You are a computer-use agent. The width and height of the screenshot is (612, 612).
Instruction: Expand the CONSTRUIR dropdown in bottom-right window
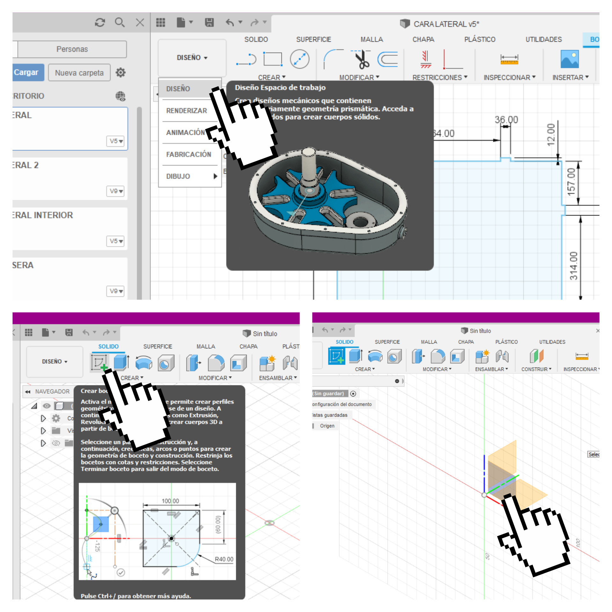pyautogui.click(x=536, y=369)
